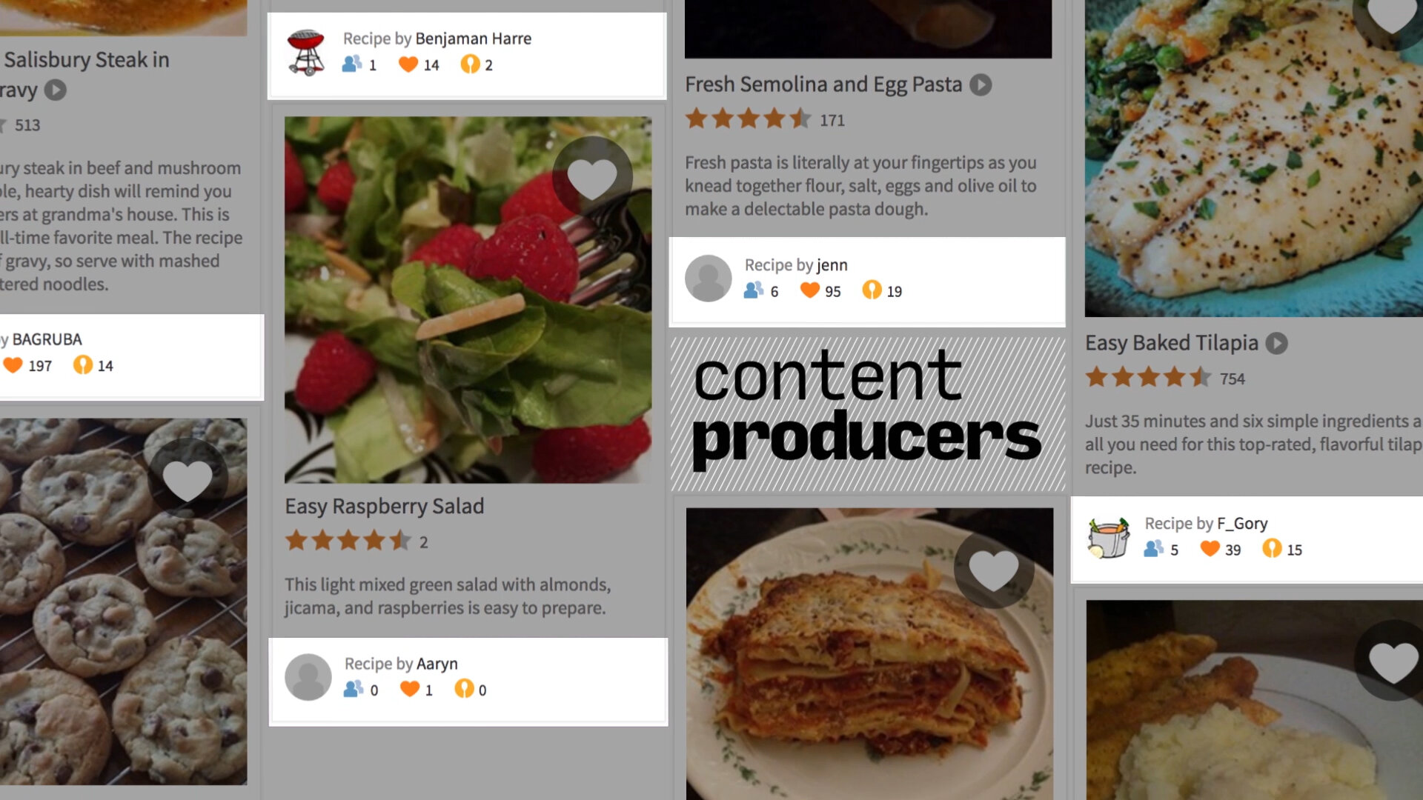Click star rating of Fresh Semolina pasta
This screenshot has height=800, width=1423.
tap(749, 119)
